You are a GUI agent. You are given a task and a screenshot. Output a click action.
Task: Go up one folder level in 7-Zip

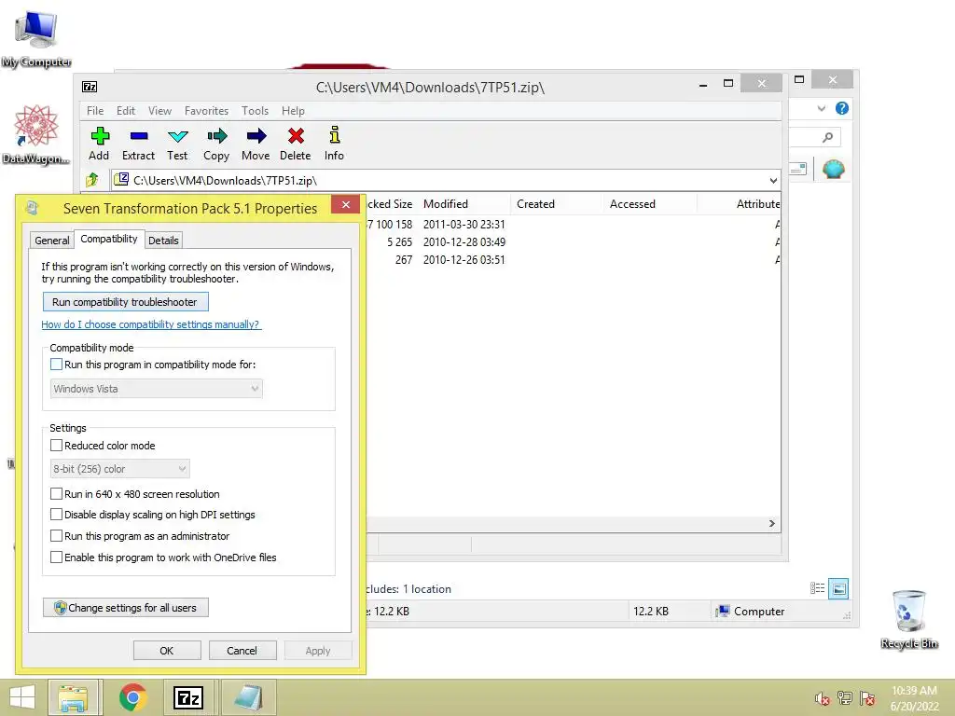[92, 180]
